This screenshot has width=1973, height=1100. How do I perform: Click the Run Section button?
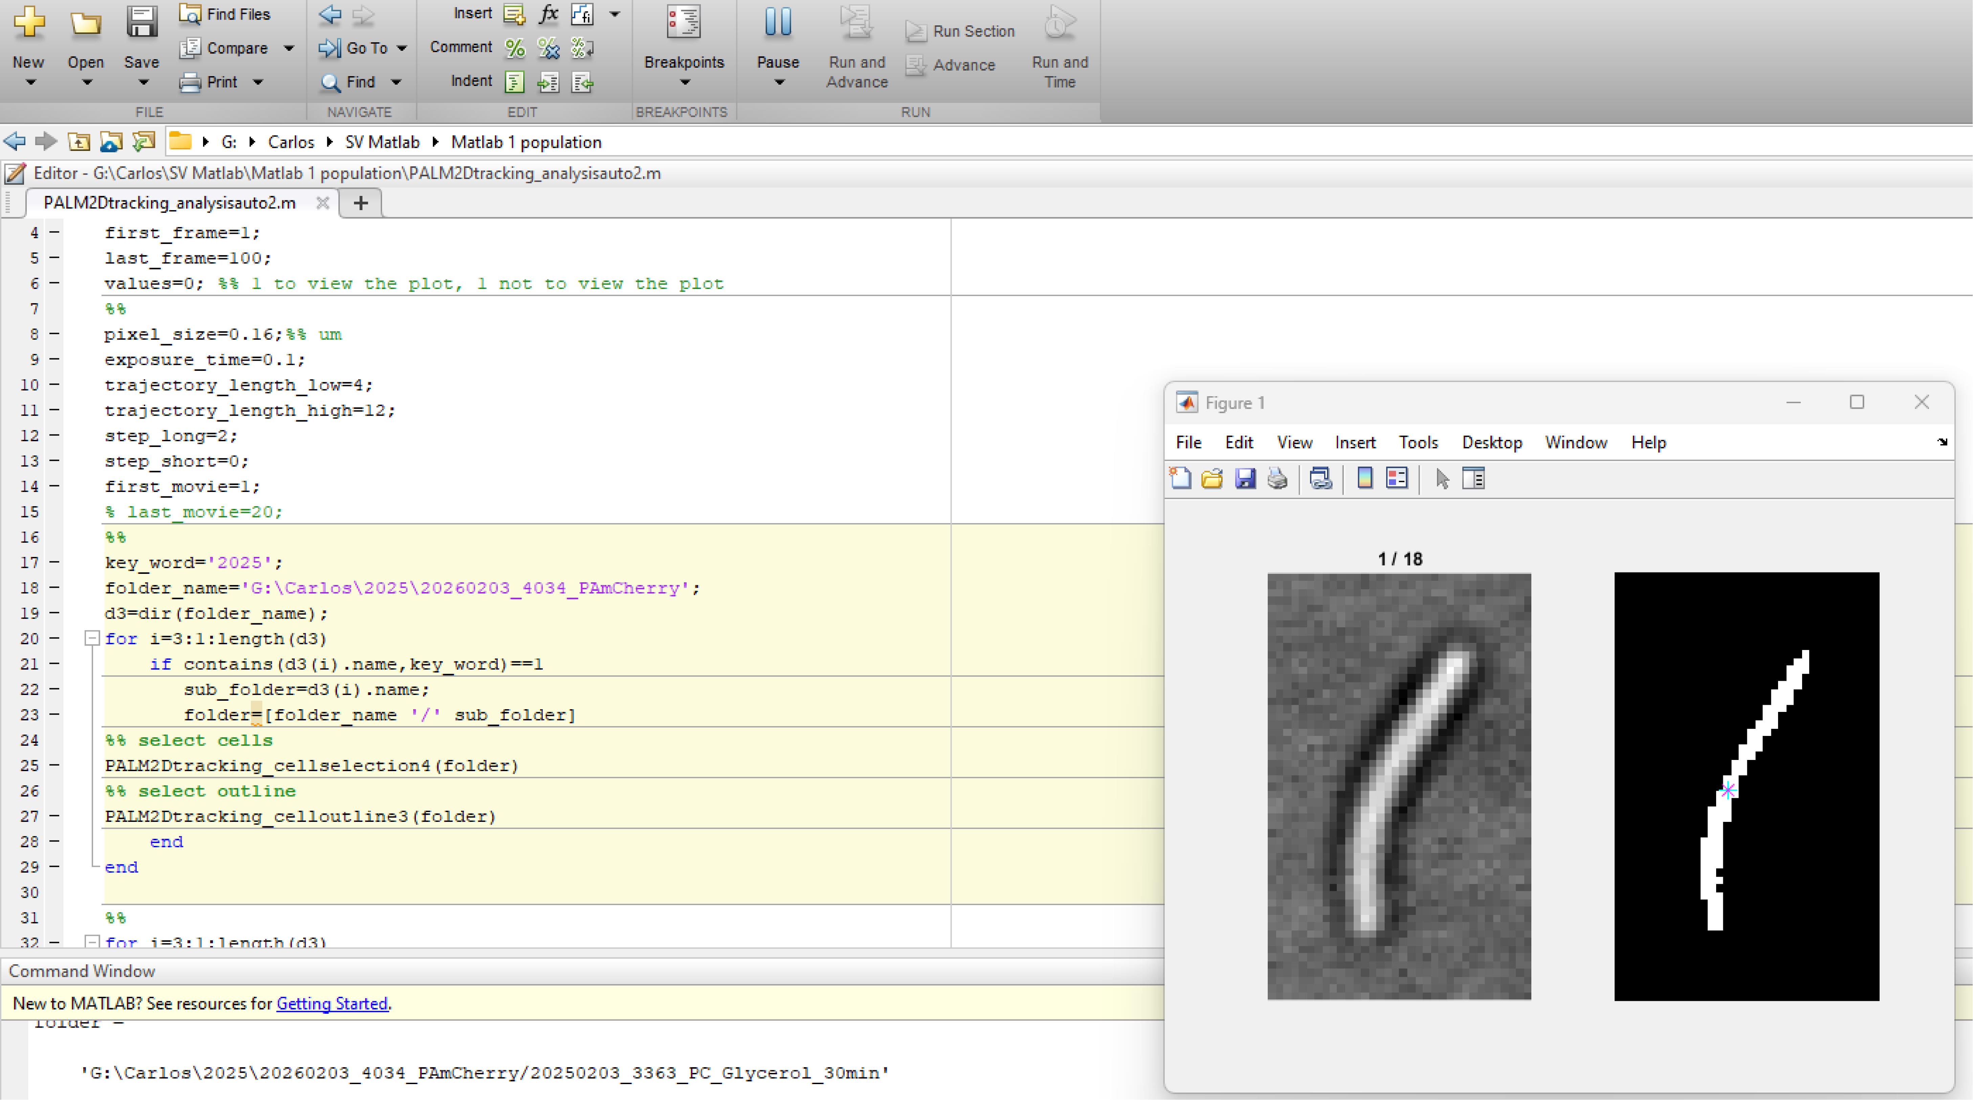tap(960, 31)
